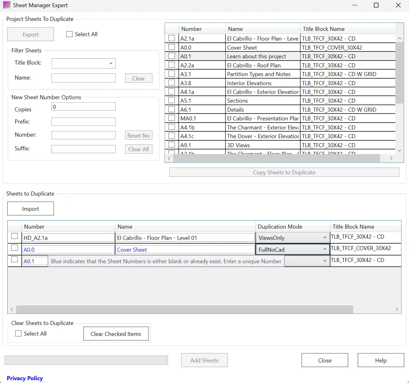Enable Select All for project sheets

pyautogui.click(x=69, y=34)
